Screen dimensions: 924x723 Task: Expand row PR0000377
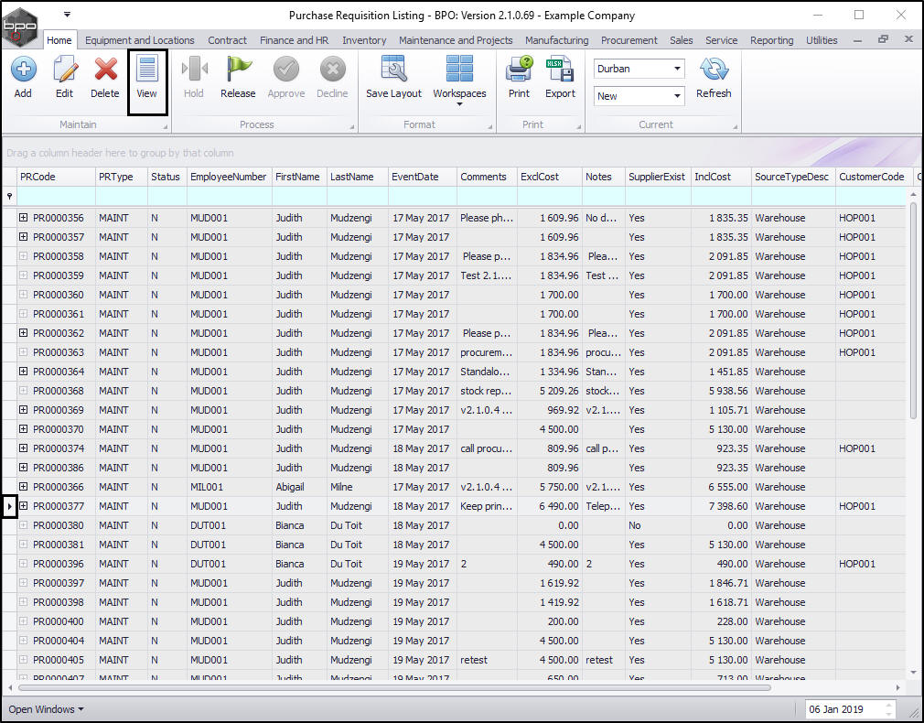23,506
